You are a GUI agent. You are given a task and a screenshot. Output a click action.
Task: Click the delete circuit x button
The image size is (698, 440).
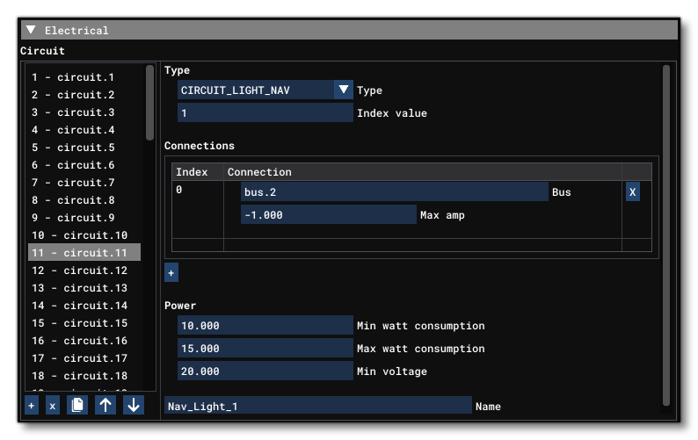point(53,406)
